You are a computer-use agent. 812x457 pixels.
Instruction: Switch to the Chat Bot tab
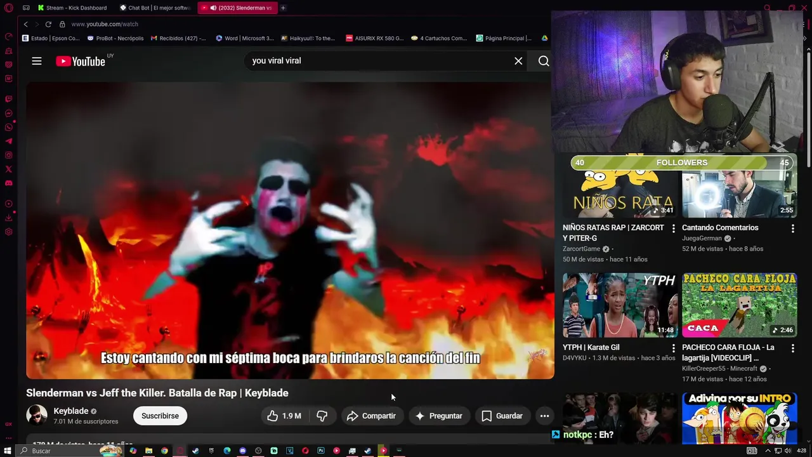(x=155, y=8)
